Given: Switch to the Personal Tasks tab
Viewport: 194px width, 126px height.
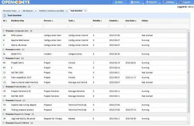Looking at the screenshot, I should pos(10,11).
